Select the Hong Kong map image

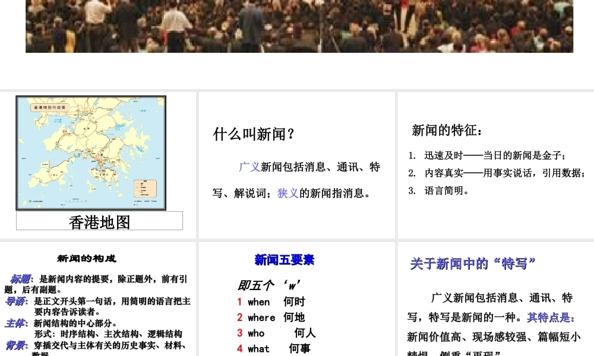click(x=91, y=153)
